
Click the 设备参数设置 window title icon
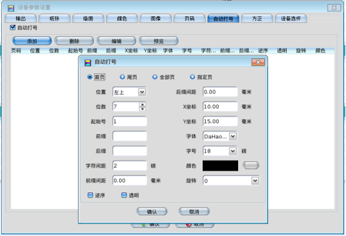pos(11,8)
